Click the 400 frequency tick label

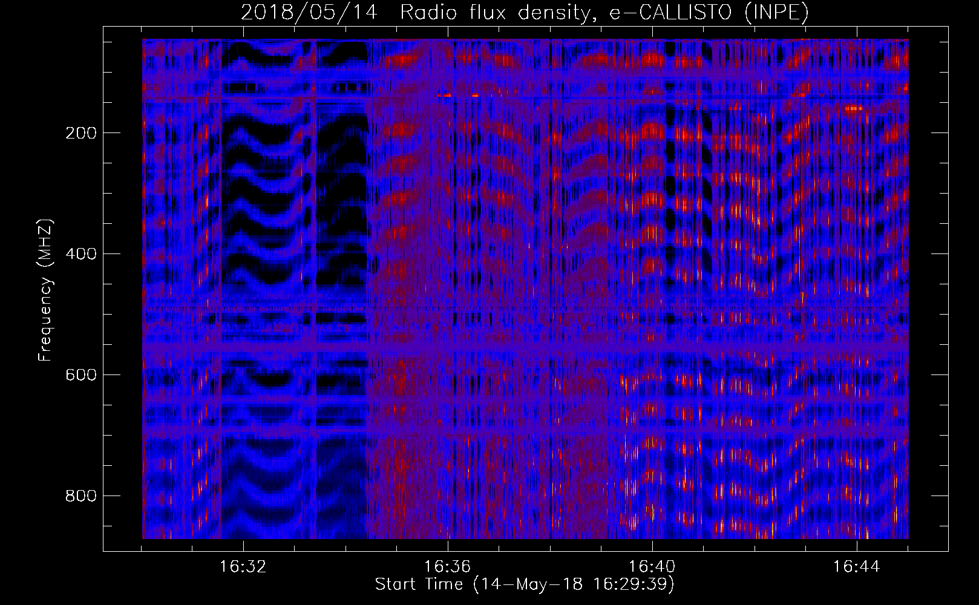click(x=81, y=254)
